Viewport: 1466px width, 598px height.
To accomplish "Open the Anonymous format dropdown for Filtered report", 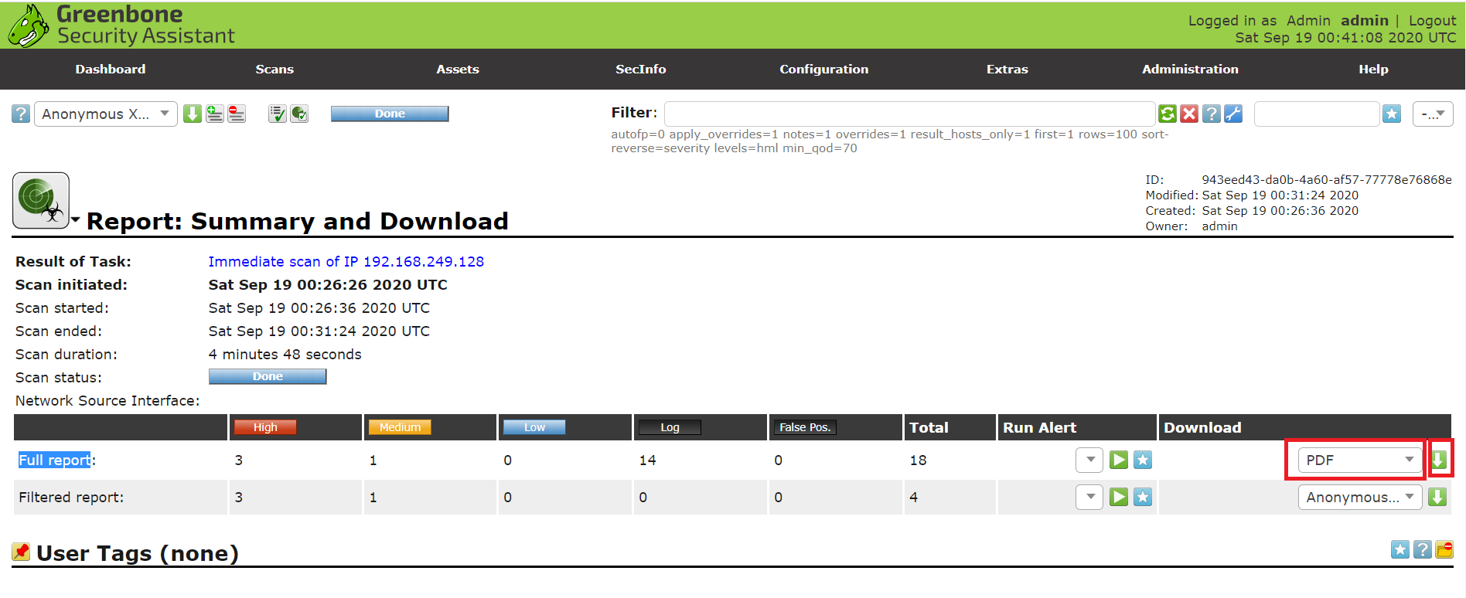I will tap(1360, 497).
